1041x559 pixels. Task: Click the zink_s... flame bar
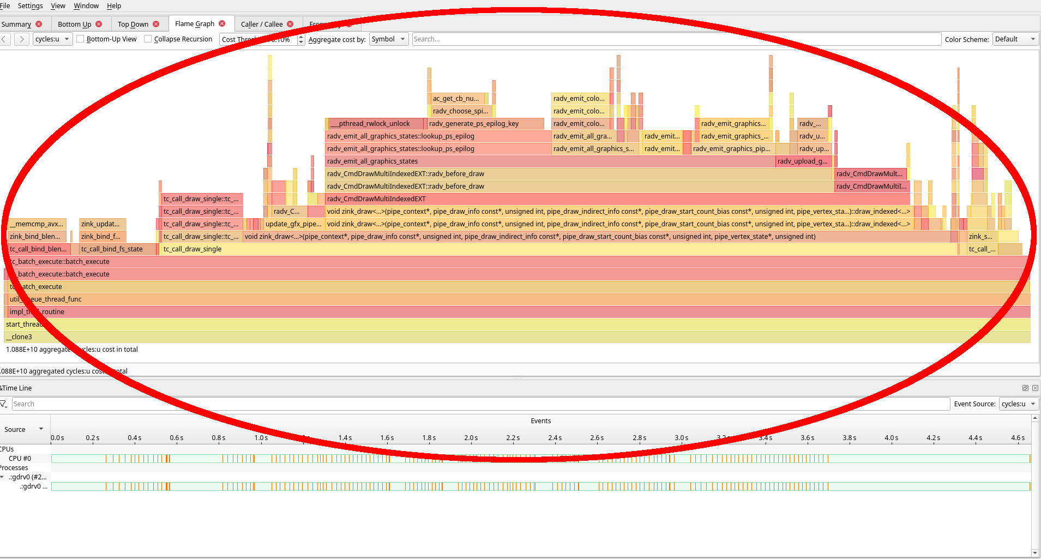coord(983,237)
